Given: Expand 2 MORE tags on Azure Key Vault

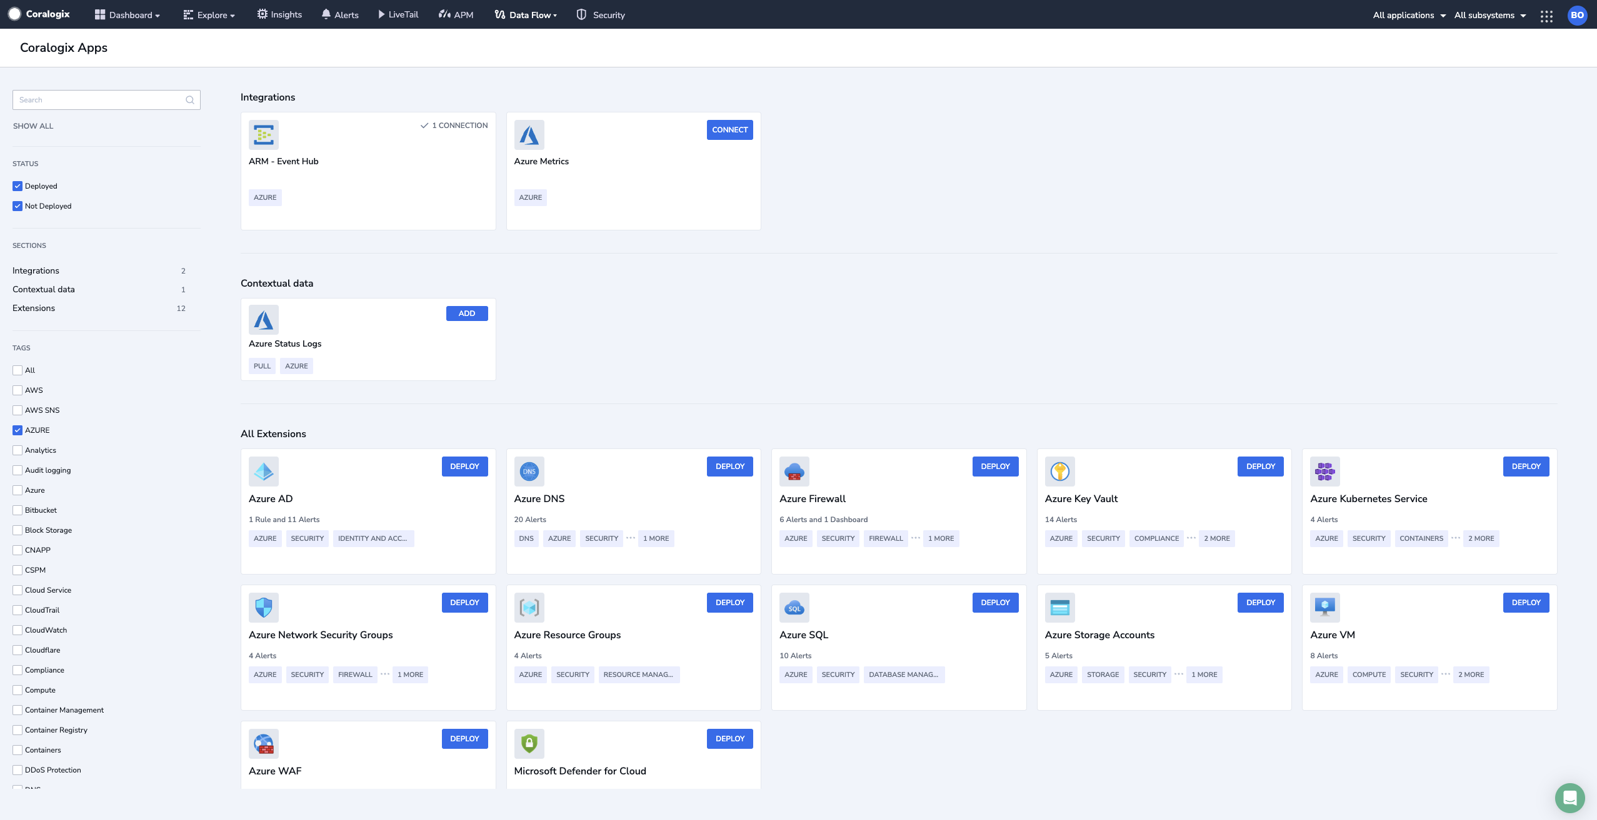Looking at the screenshot, I should coord(1217,538).
